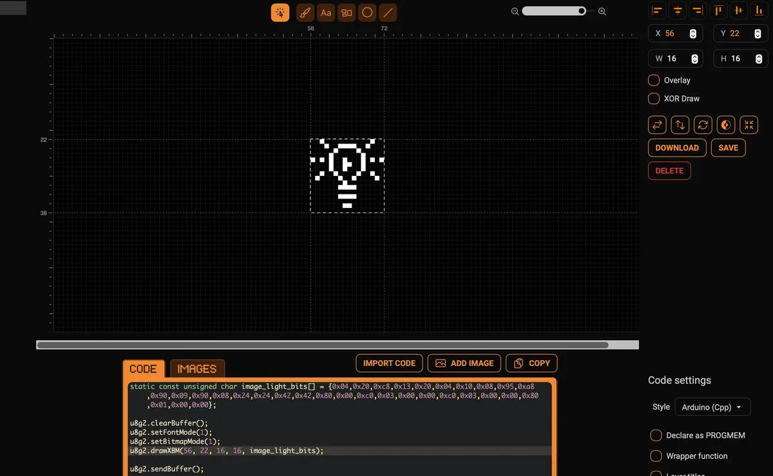The image size is (773, 476).
Task: Select the Aa text tool
Action: (326, 12)
